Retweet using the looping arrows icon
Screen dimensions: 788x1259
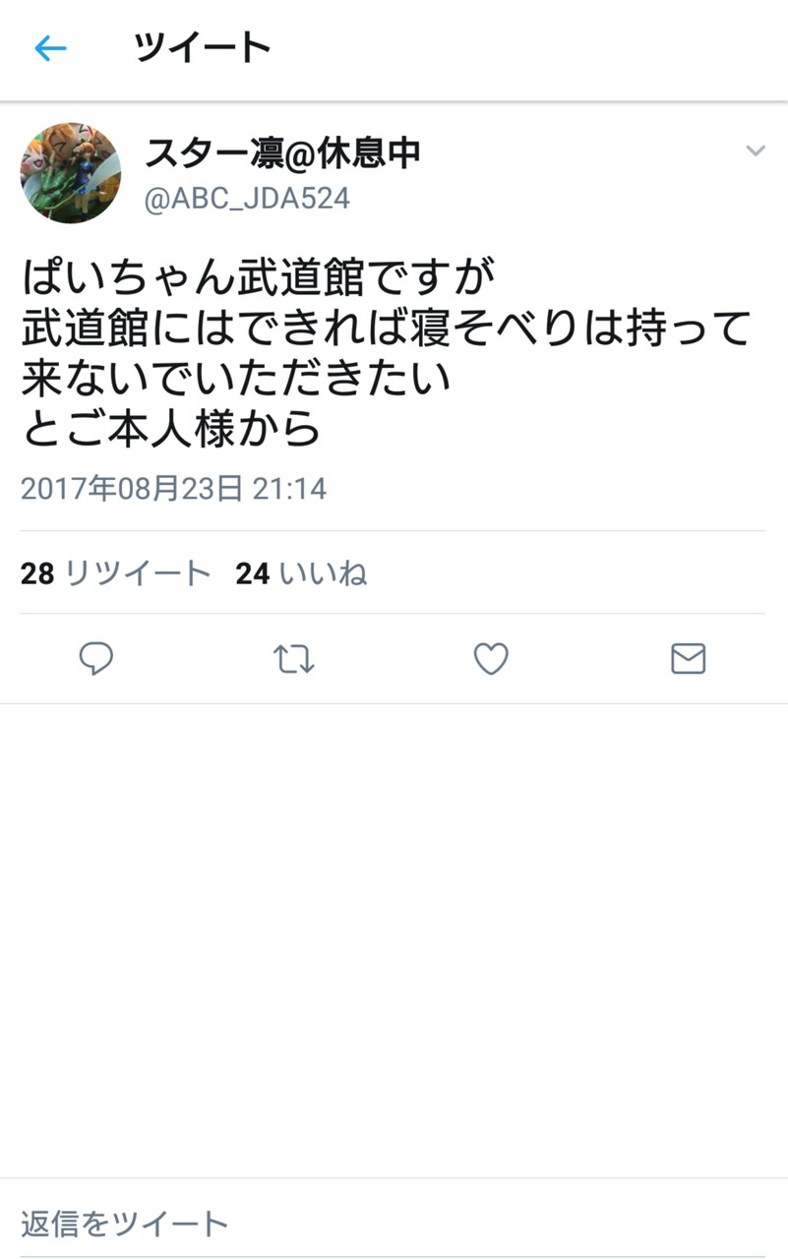[293, 659]
